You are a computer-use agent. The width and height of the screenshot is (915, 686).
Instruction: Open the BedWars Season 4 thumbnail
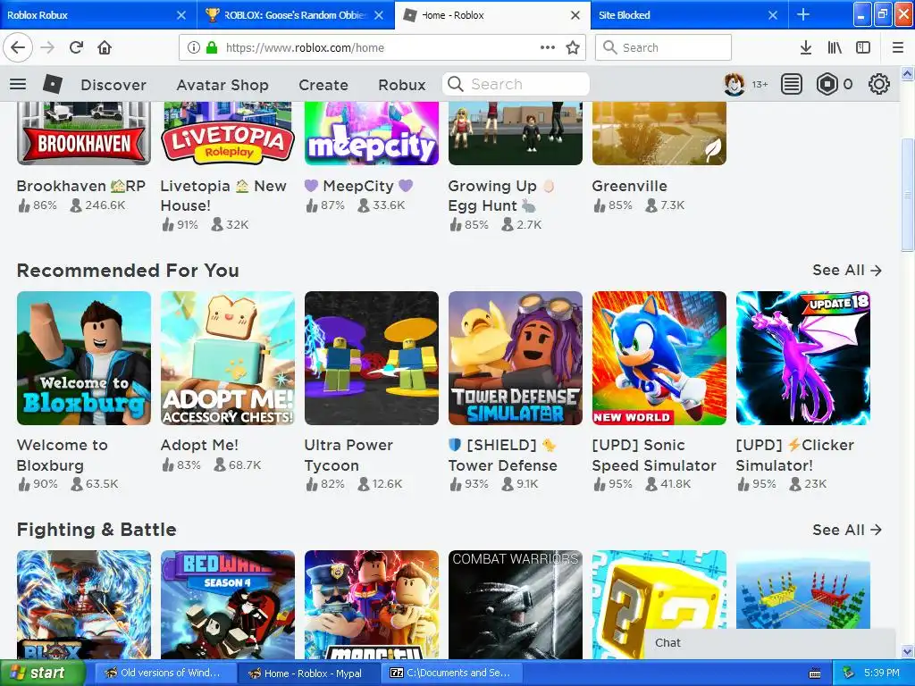tap(228, 605)
